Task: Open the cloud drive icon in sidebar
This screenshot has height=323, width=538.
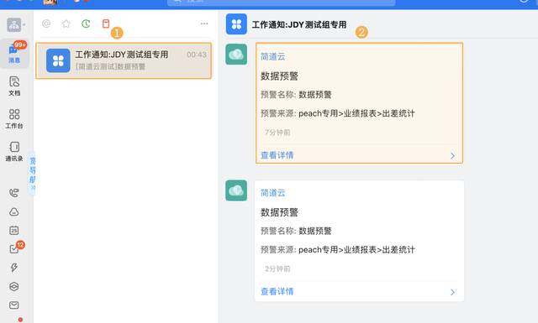Action: [14, 212]
